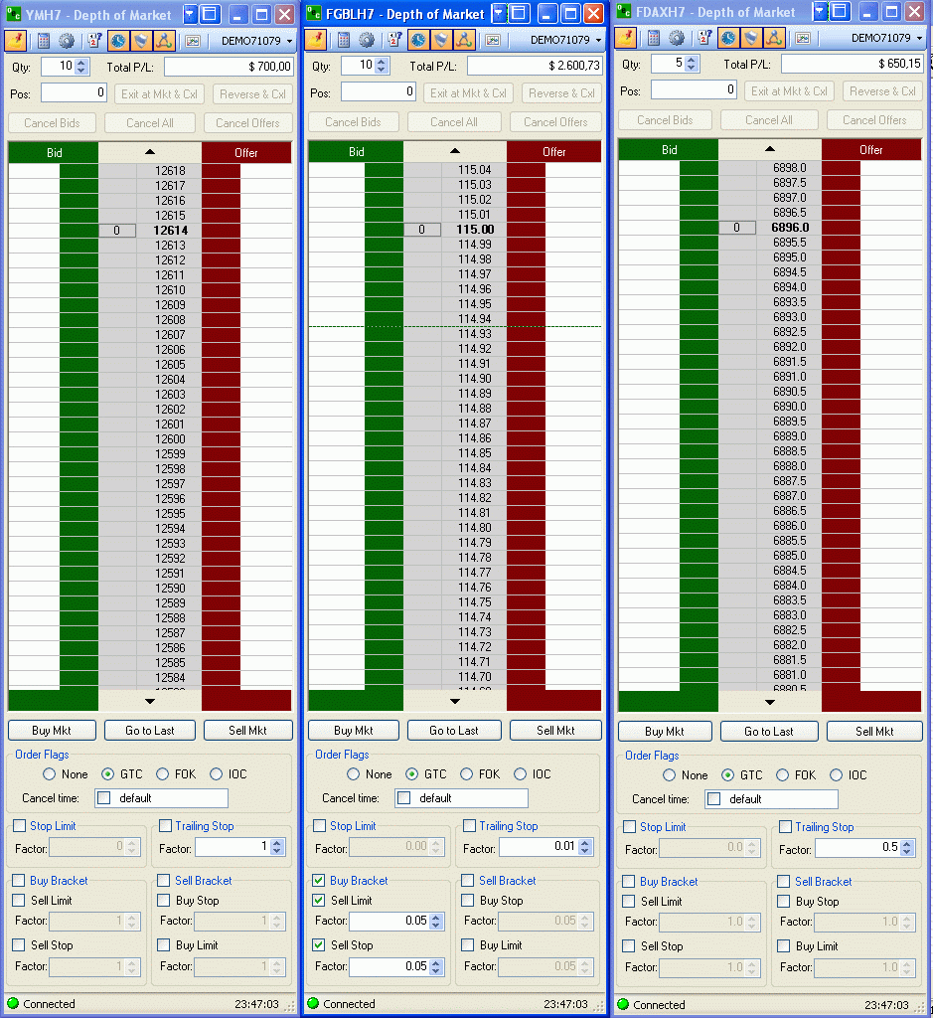This screenshot has height=1018, width=933.
Task: Select FOK order flag in YMH7 window
Action: pos(162,773)
